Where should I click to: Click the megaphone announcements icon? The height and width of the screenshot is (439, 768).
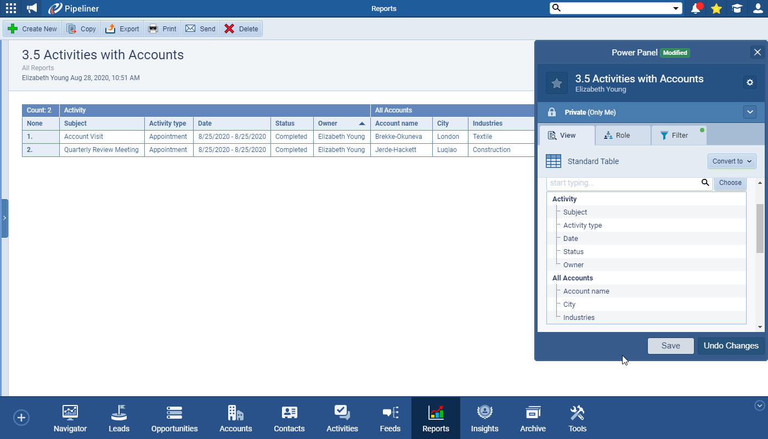coord(32,8)
